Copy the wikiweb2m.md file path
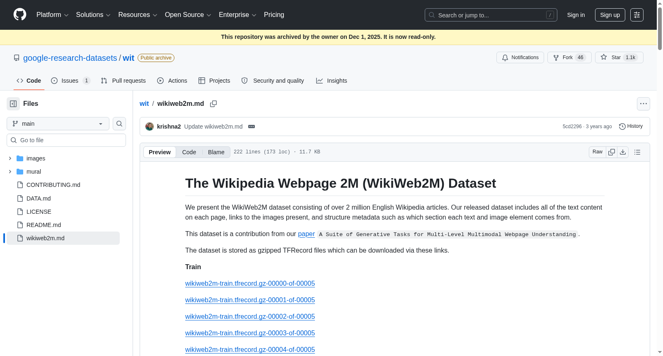This screenshot has width=663, height=356. coord(213,104)
